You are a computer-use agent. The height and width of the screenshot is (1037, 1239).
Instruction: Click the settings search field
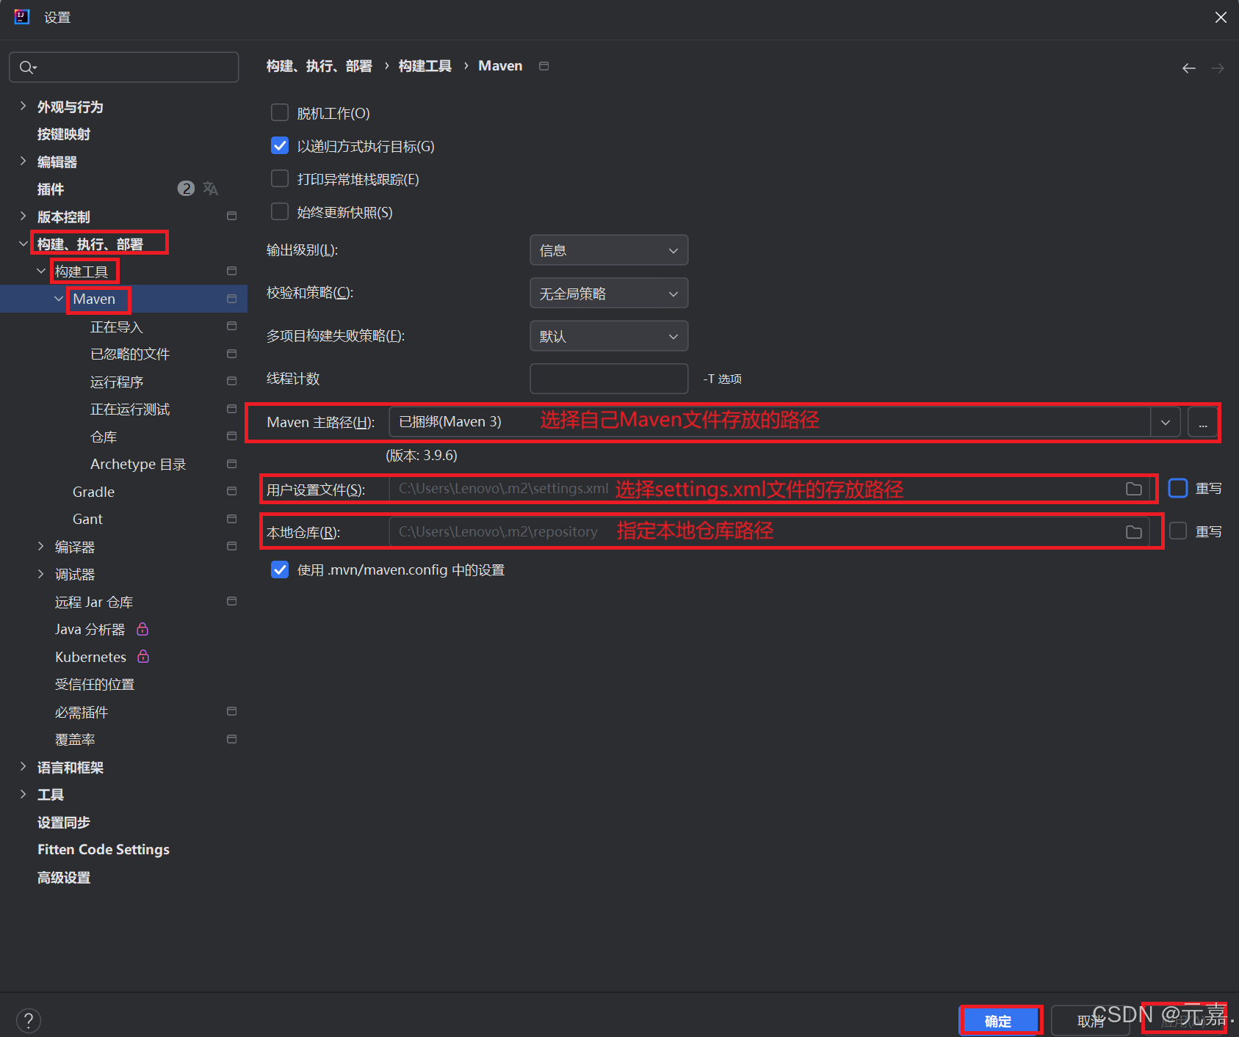[124, 68]
